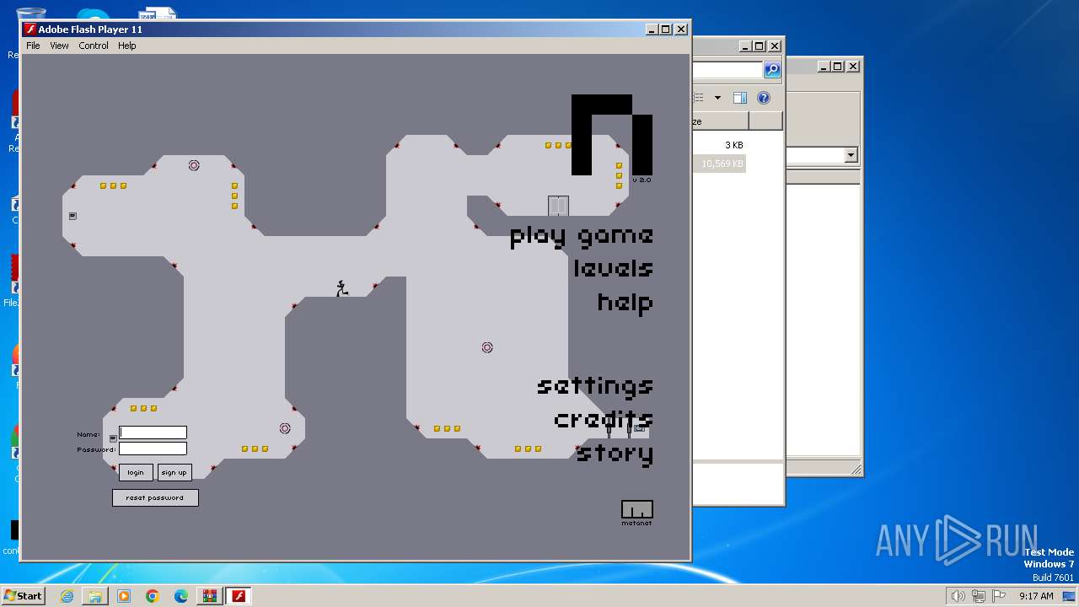Click the login button
This screenshot has height=607, width=1079.
[x=136, y=472]
